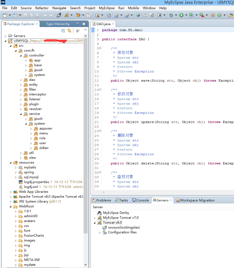Click Collapse All icon in Package Explorer

click(x=63, y=31)
